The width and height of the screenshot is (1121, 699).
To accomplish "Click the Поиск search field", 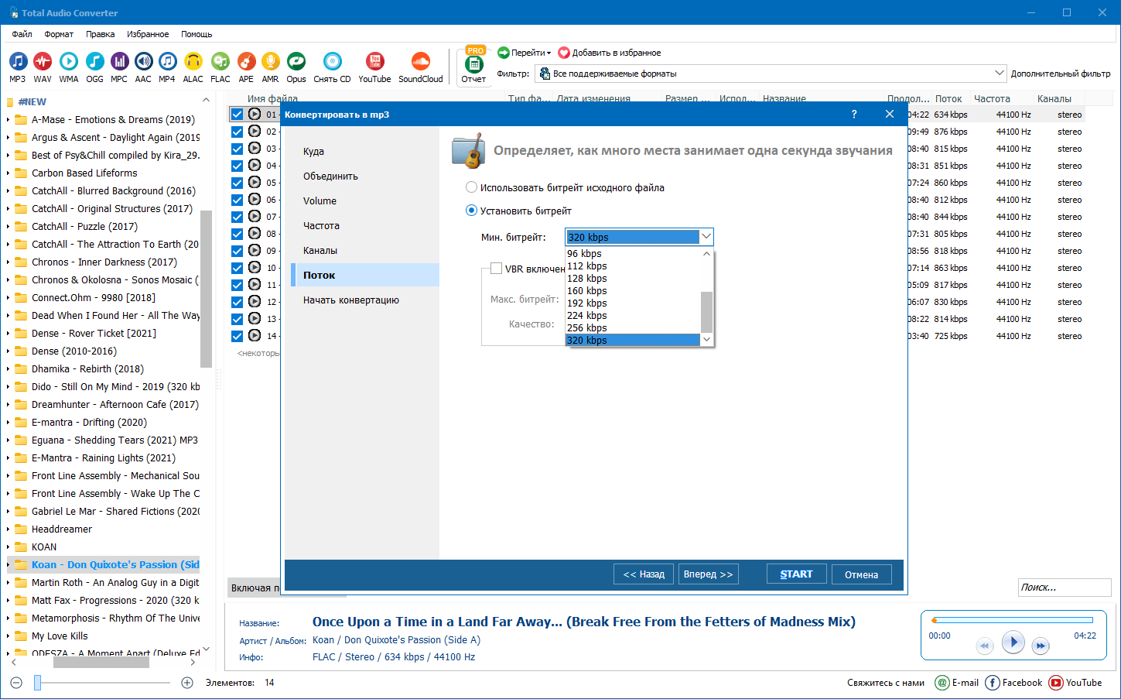I will (1065, 588).
